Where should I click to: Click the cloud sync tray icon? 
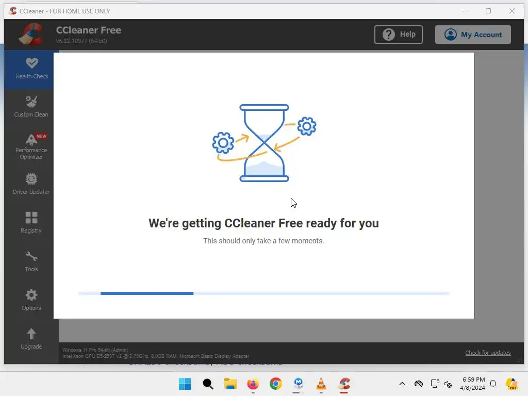pos(419,384)
